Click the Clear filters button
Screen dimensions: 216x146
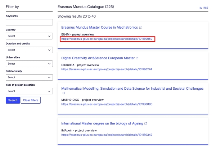point(31,100)
